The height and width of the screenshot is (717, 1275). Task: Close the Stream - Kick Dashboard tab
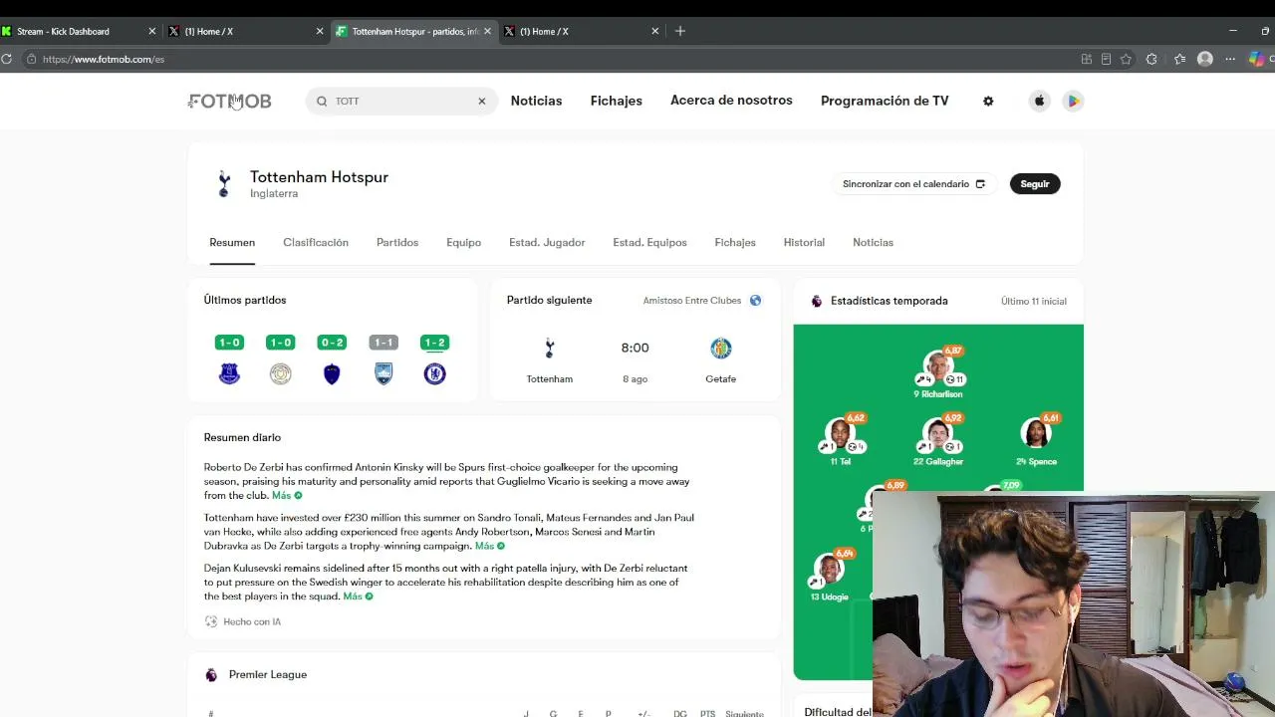coord(151,32)
